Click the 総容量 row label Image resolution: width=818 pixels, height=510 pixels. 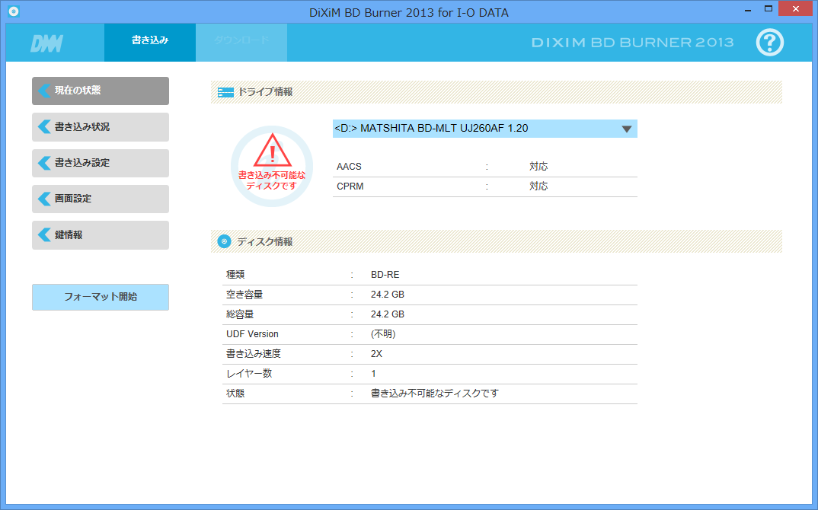coord(240,314)
